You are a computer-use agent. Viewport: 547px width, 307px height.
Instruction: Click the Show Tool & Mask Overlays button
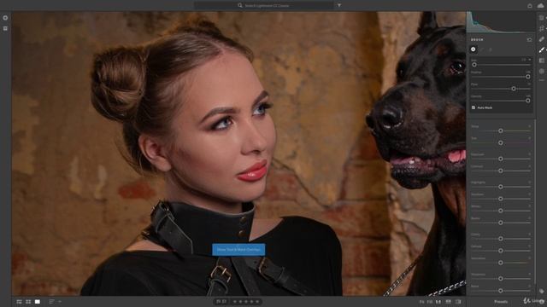pyautogui.click(x=238, y=250)
